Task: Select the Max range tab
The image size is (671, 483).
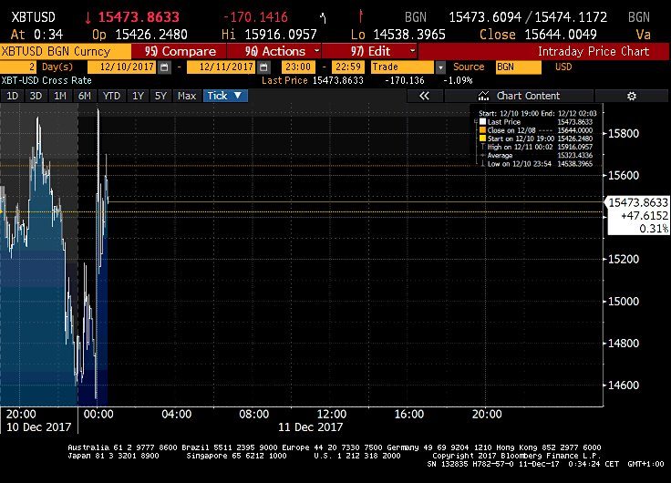Action: (x=187, y=96)
